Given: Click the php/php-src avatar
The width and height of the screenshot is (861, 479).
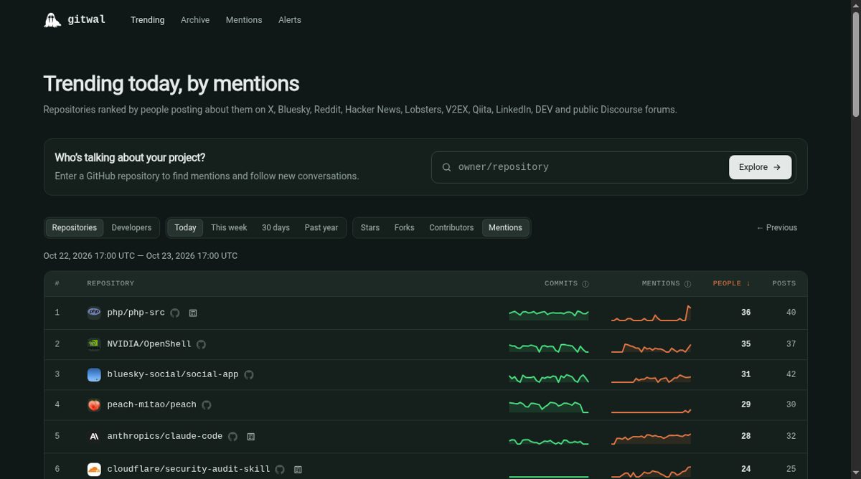Looking at the screenshot, I should click(94, 313).
